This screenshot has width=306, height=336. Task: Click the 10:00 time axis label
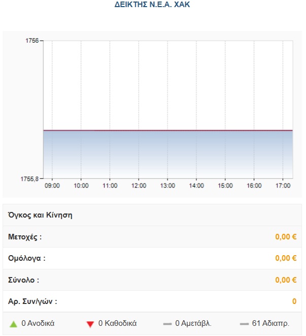pyautogui.click(x=81, y=186)
